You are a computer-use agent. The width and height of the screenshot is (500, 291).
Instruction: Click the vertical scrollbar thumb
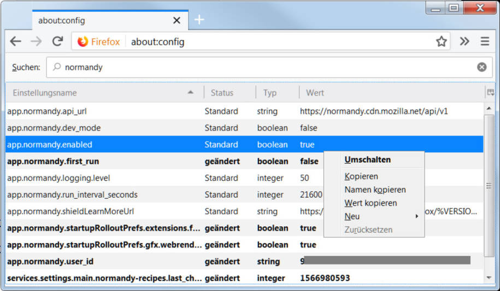click(x=489, y=186)
